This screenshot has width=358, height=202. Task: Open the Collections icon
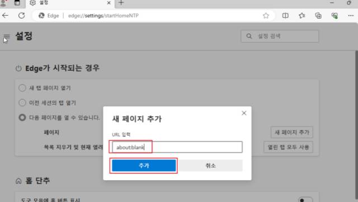click(x=318, y=16)
